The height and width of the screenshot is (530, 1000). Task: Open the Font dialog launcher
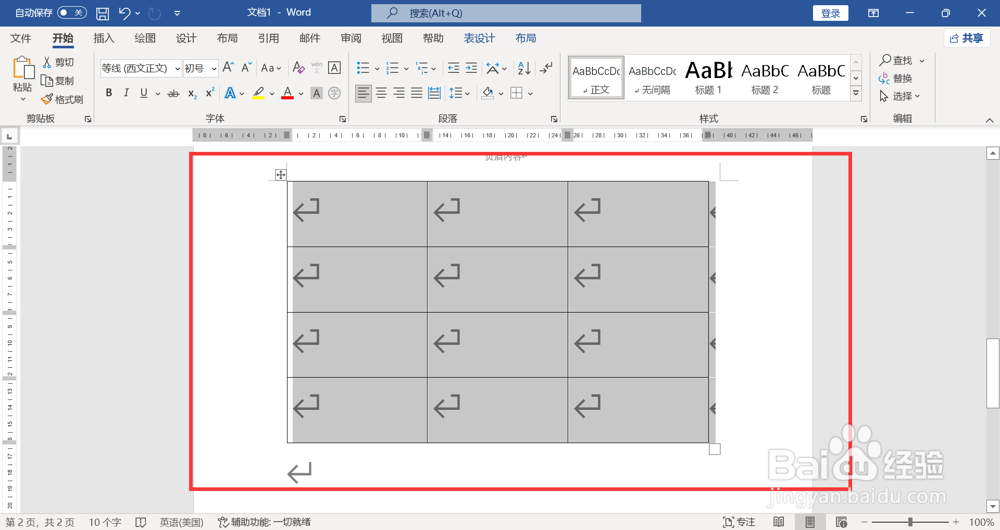point(342,119)
